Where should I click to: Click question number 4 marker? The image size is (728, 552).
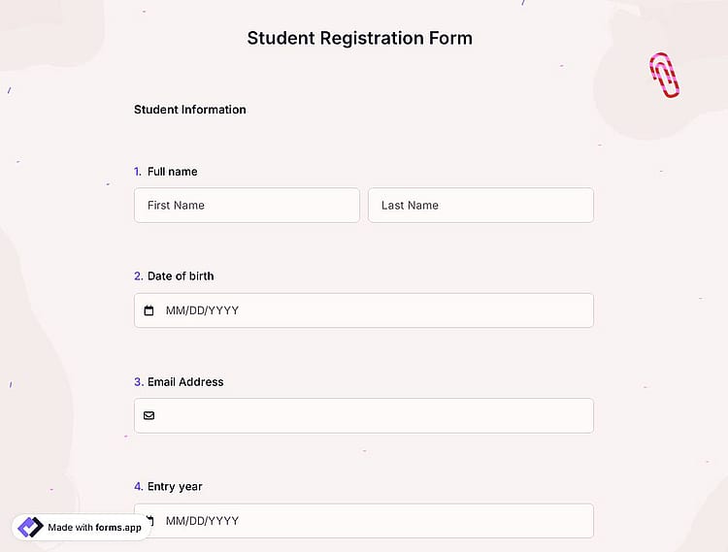tap(139, 487)
